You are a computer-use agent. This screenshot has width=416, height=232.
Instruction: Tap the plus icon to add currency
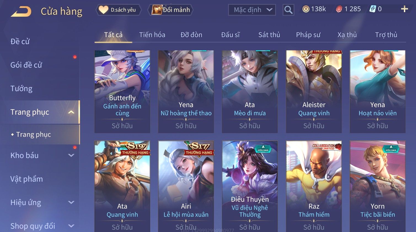point(404,9)
